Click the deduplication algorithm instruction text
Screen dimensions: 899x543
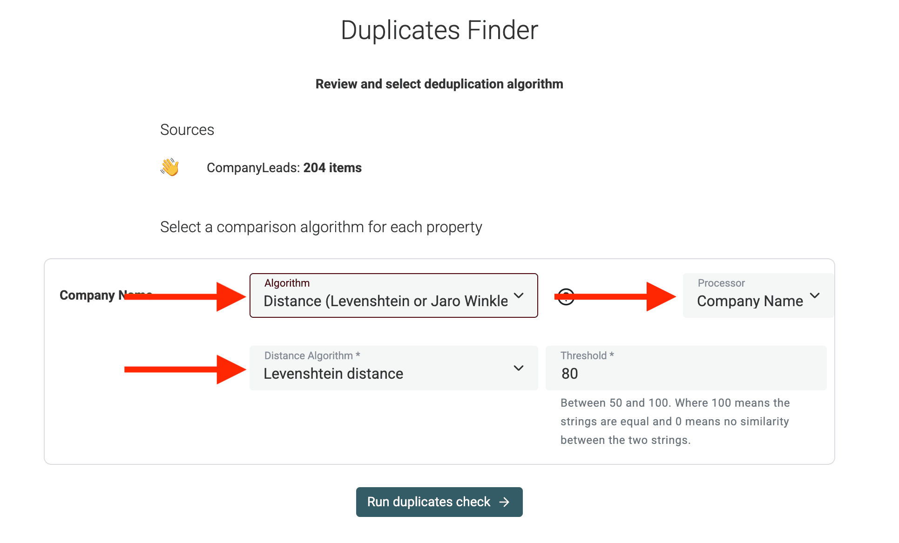[439, 84]
